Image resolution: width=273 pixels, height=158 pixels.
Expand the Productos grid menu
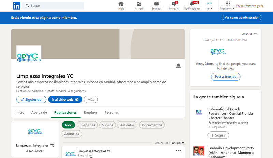click(x=227, y=6)
